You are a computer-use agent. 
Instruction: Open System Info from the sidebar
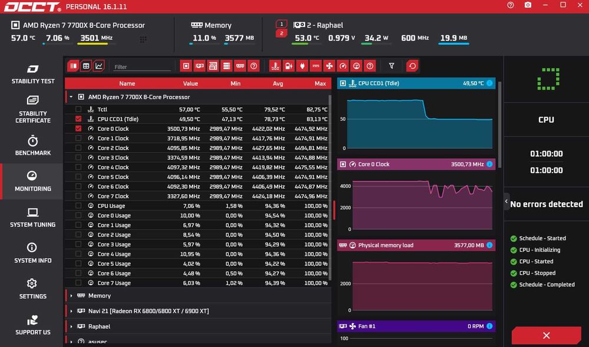click(32, 253)
